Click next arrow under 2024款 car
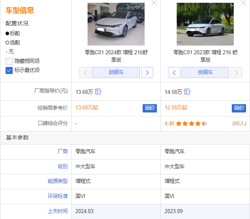Screen dimensions: 250x219 pos(147,72)
